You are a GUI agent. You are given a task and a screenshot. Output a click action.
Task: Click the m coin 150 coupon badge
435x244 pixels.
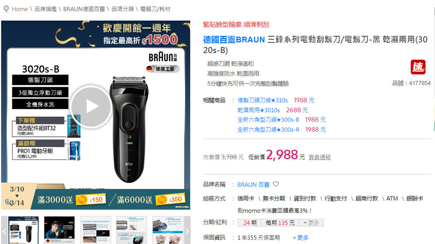90,200
